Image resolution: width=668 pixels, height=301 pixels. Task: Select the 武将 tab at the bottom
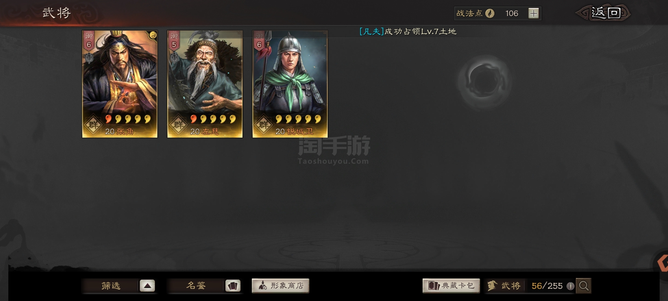click(504, 286)
